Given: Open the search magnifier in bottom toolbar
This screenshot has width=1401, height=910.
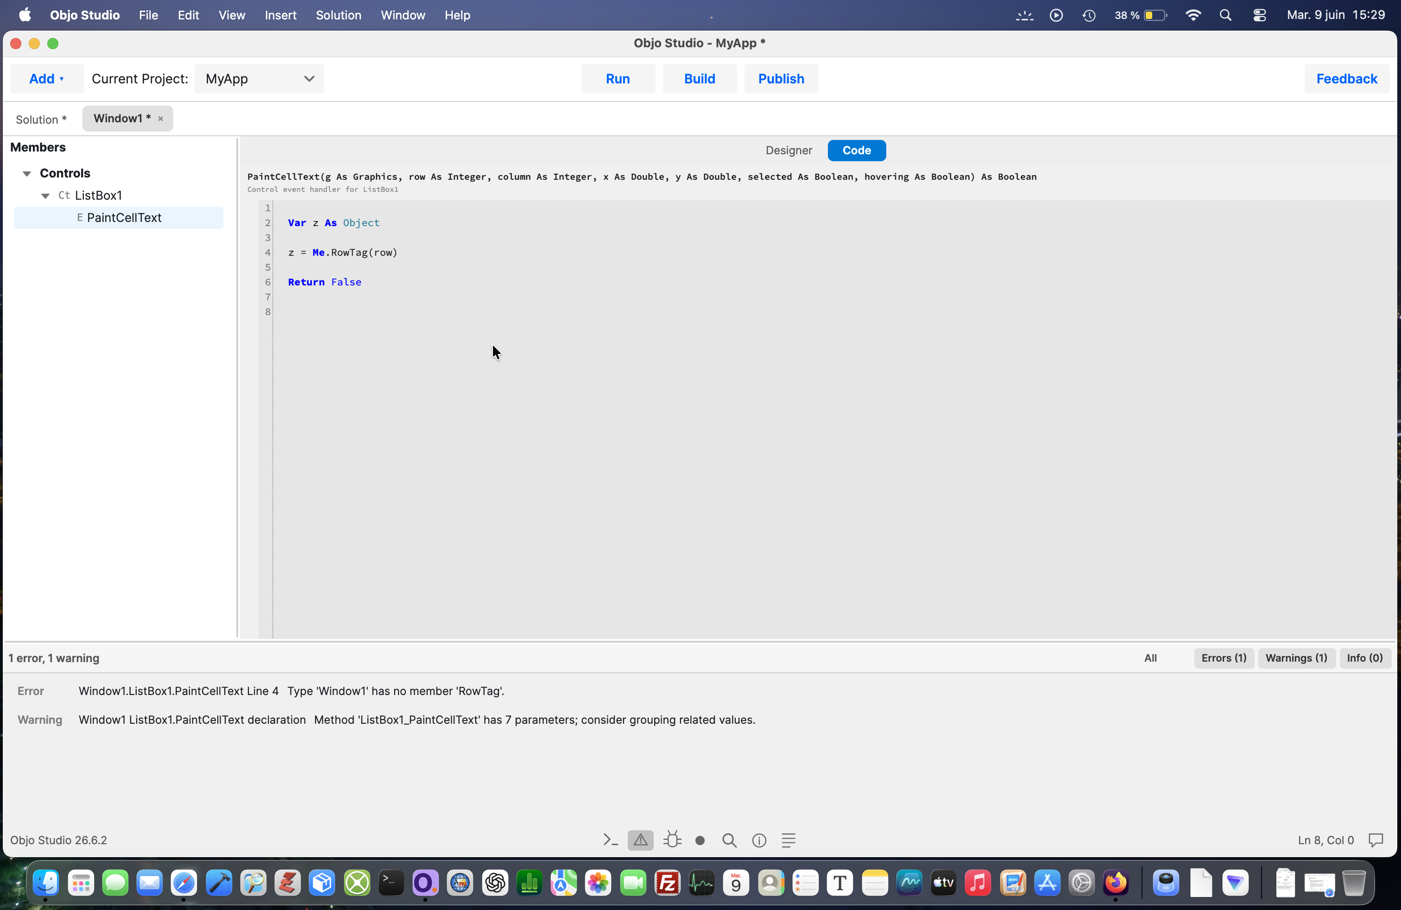Looking at the screenshot, I should click(x=729, y=840).
